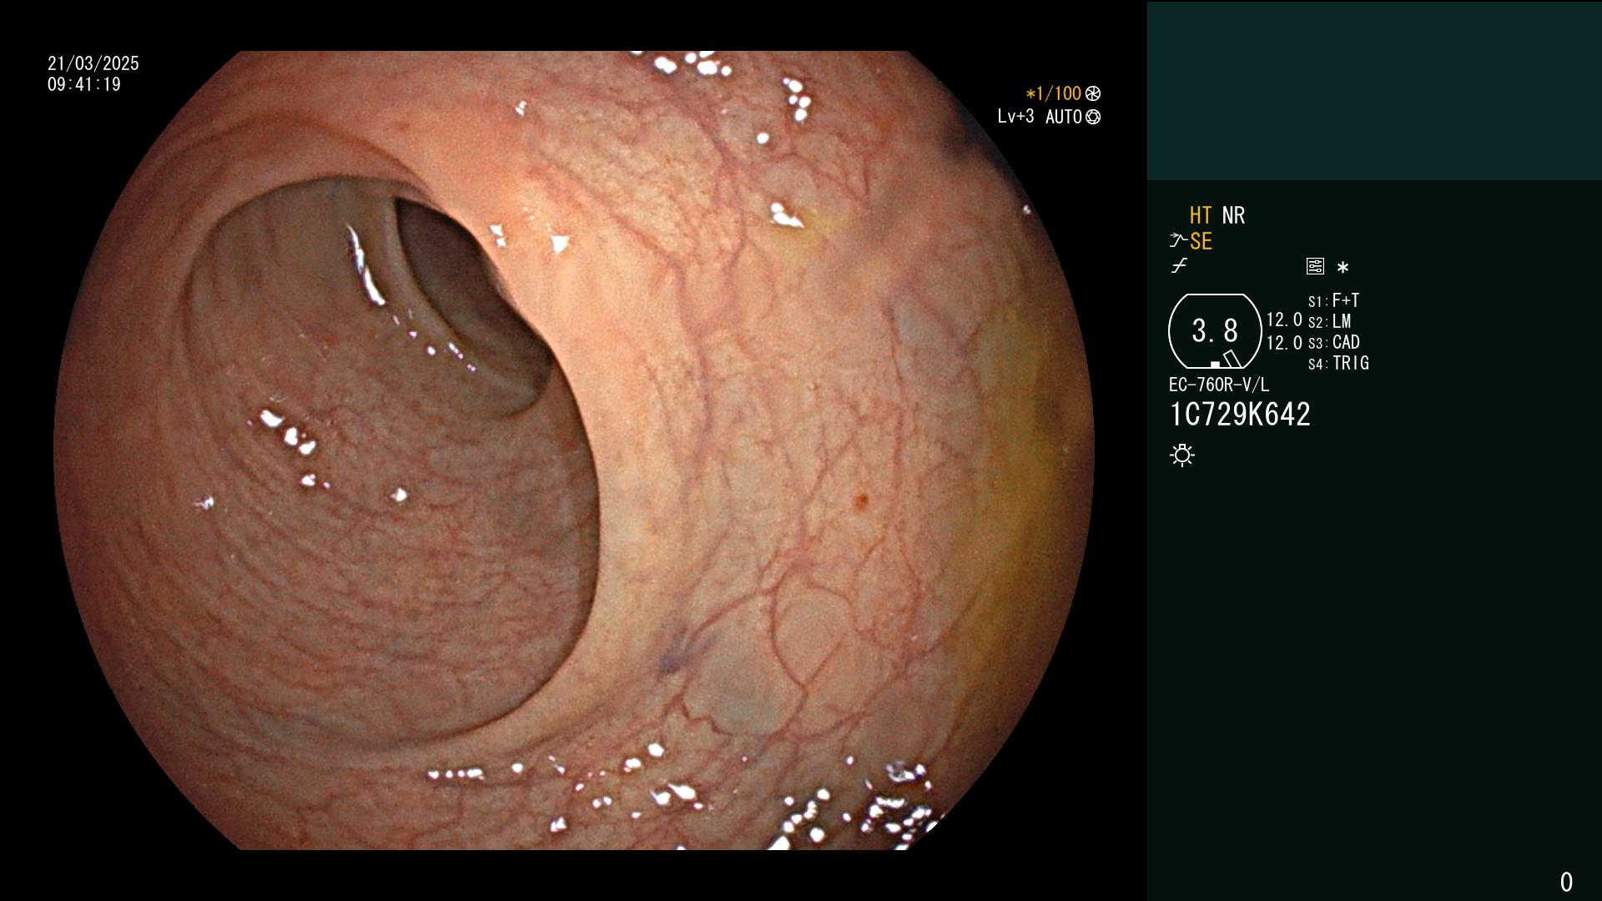The width and height of the screenshot is (1602, 901).
Task: Click the lower 12.0 value
Action: (1284, 343)
